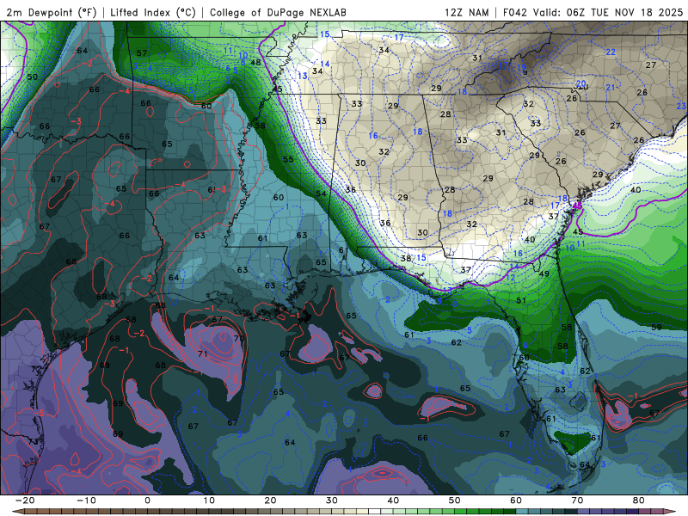This screenshot has width=688, height=516.
Task: Click the 50 label on the color scale
Action: coord(455,501)
